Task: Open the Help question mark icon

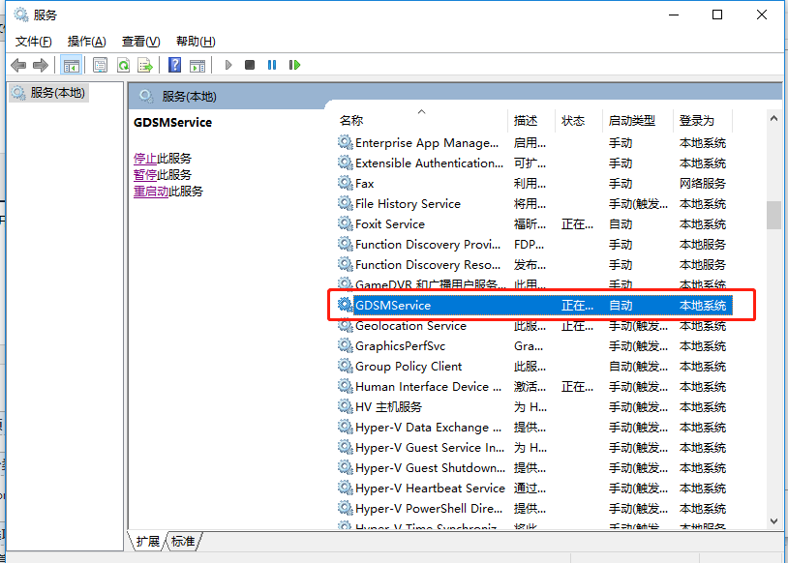Action: point(174,65)
